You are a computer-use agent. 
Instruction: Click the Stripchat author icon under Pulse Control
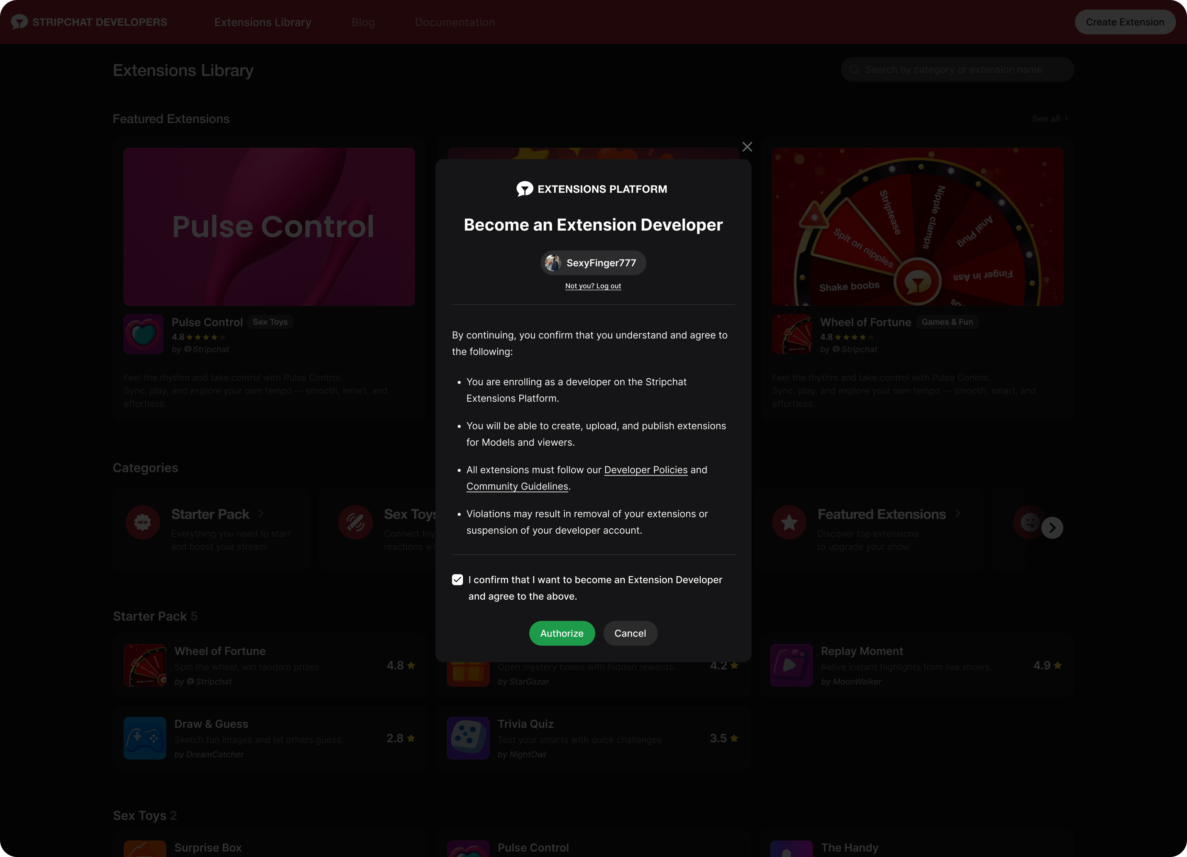pyautogui.click(x=188, y=349)
